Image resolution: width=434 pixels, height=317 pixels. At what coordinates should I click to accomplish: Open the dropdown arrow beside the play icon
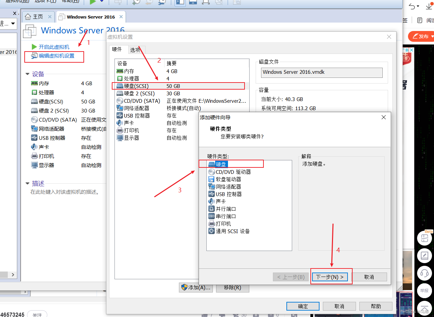coord(102,2)
